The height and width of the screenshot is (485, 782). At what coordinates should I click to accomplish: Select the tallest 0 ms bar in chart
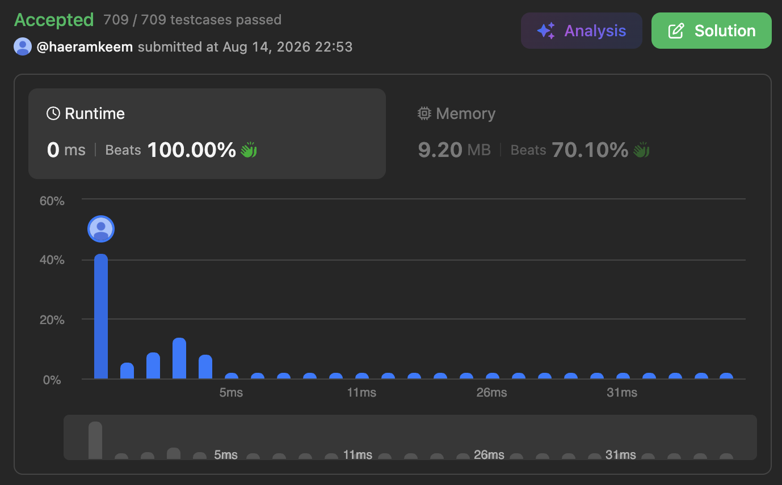[101, 316]
